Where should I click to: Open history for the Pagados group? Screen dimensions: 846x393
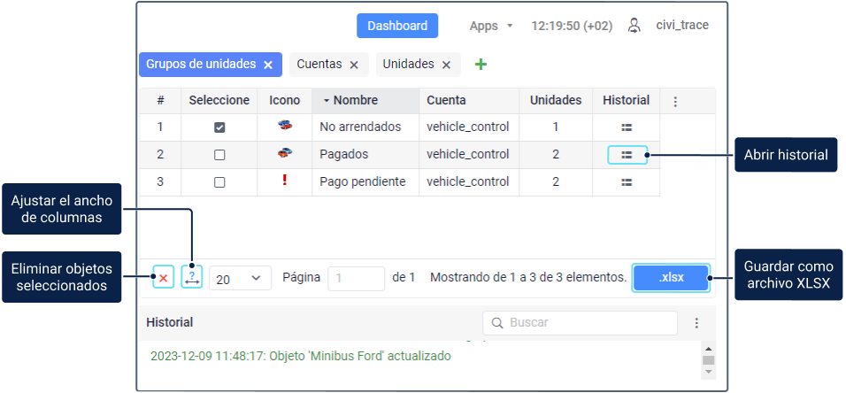[x=627, y=155]
